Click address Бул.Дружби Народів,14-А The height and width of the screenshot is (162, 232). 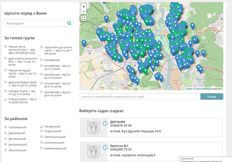(x=141, y=131)
